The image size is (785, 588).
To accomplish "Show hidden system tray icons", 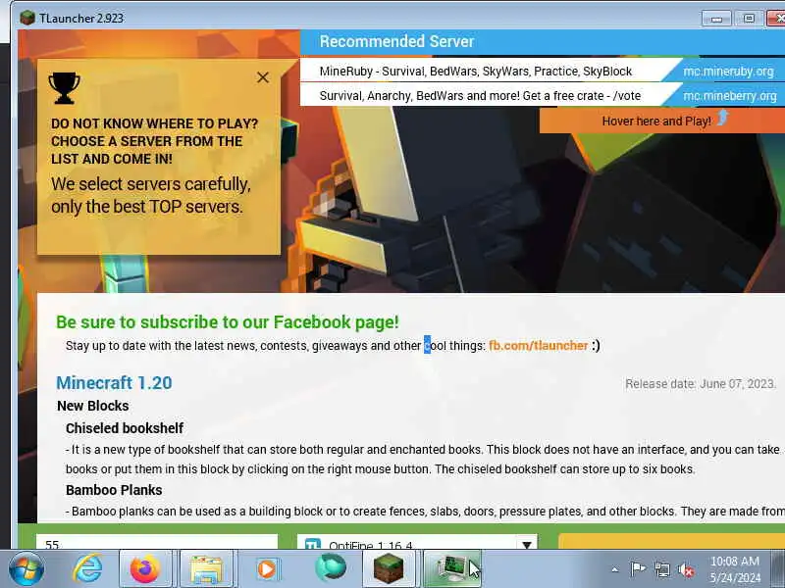I will tap(615, 569).
